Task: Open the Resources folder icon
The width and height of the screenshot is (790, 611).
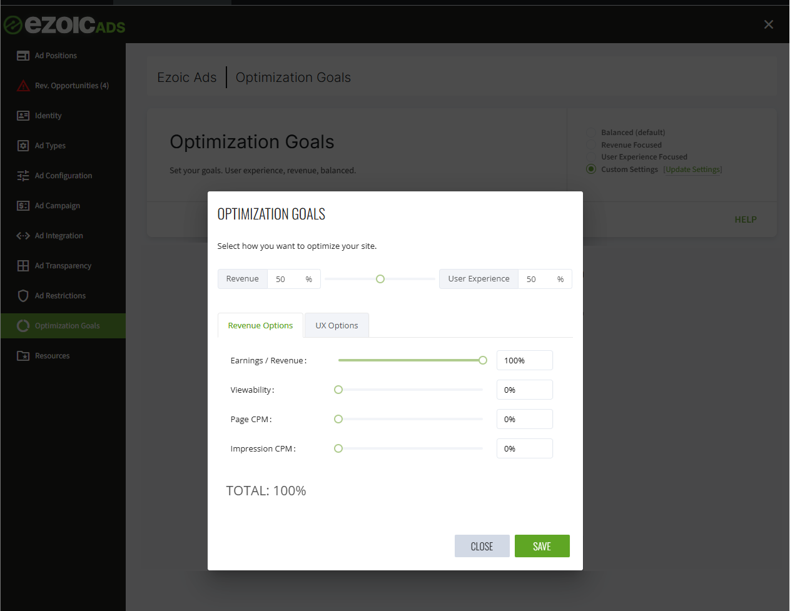Action: [x=23, y=356]
